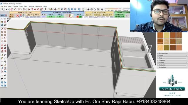188x105 pixels.
Task: Activate the Orbit tool in top toolbar
Action: [x=56, y=9]
